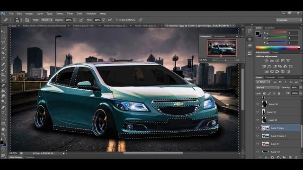Screen dimensions: 303x170
Task: Click the Navigator preview thumbnail
Action: (x=222, y=48)
